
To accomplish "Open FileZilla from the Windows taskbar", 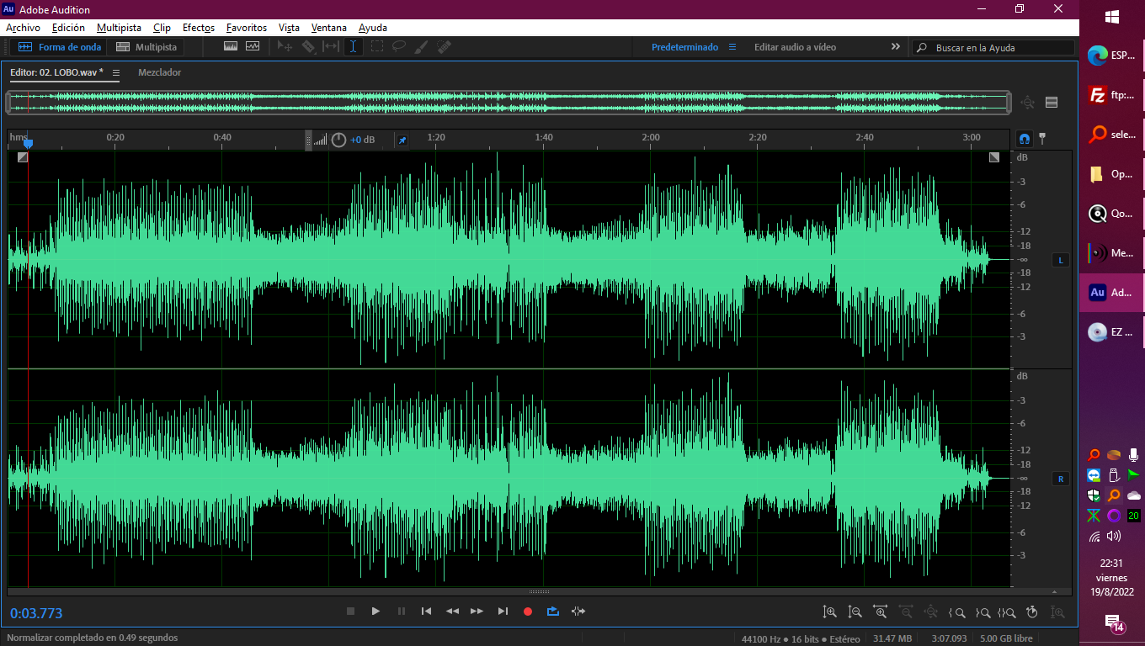I will pyautogui.click(x=1112, y=95).
